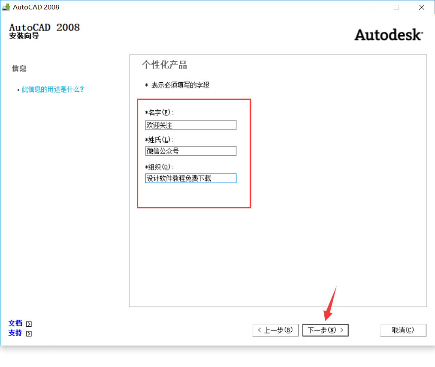Click into the 组织 text field

click(x=190, y=178)
